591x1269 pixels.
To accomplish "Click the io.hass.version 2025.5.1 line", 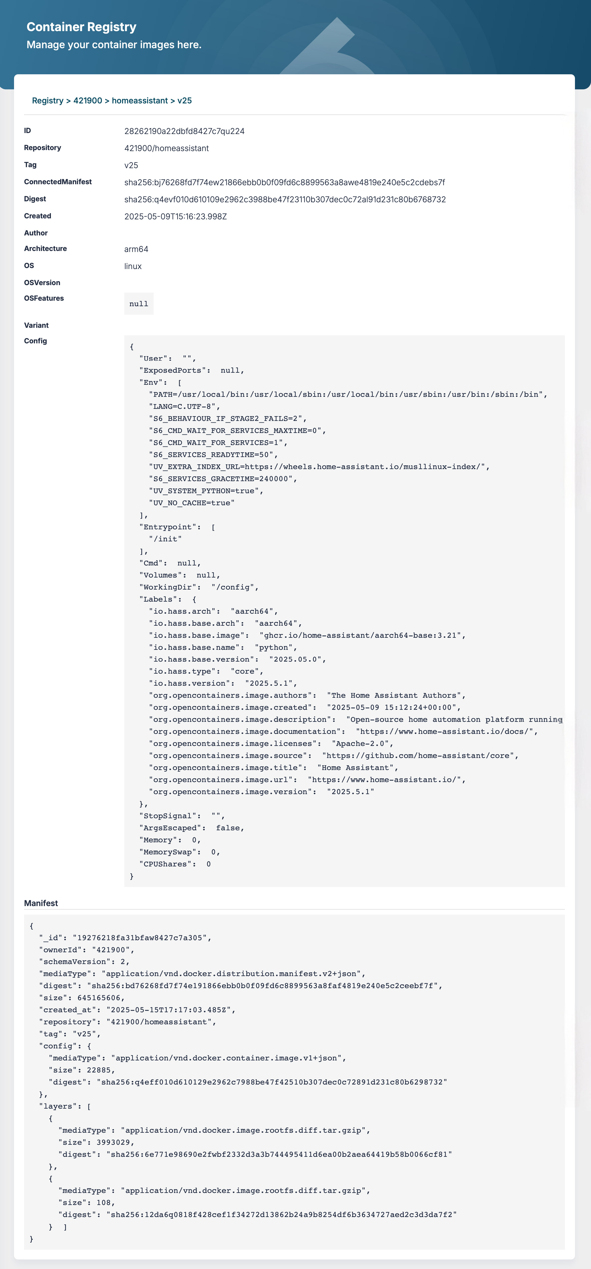I will (x=223, y=684).
